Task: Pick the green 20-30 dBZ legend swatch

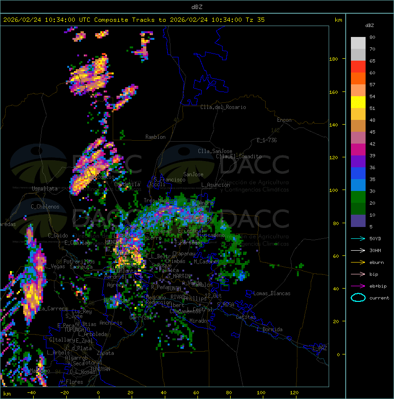Action: [x=358, y=197]
